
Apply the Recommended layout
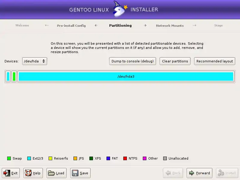(x=214, y=61)
